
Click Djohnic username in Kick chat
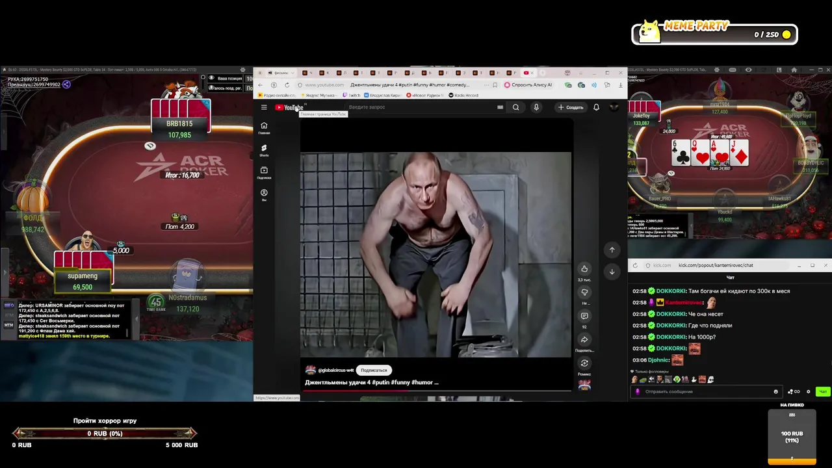click(x=658, y=360)
